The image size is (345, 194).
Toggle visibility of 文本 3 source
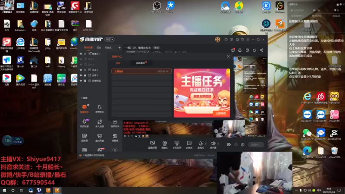tap(81, 59)
